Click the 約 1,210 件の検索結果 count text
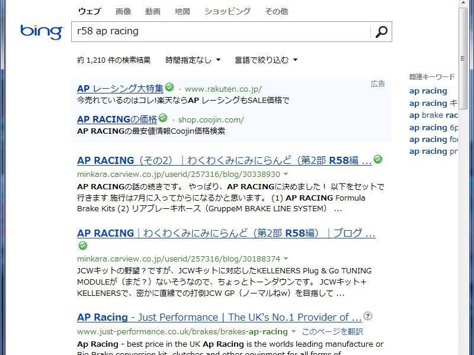 (114, 60)
